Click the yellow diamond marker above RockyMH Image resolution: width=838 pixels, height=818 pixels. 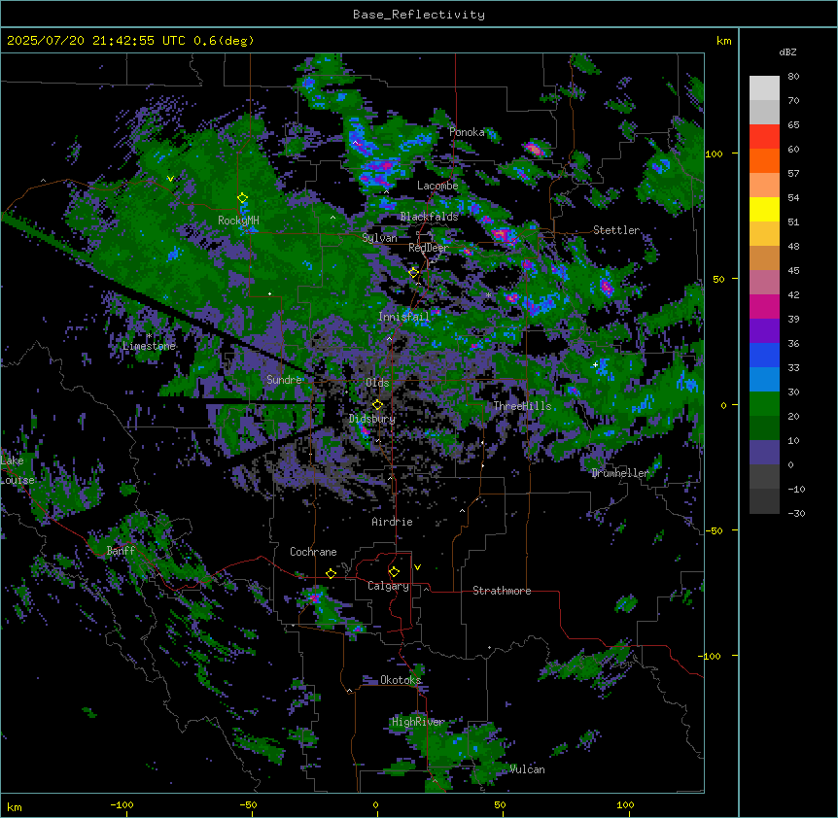pos(243,198)
